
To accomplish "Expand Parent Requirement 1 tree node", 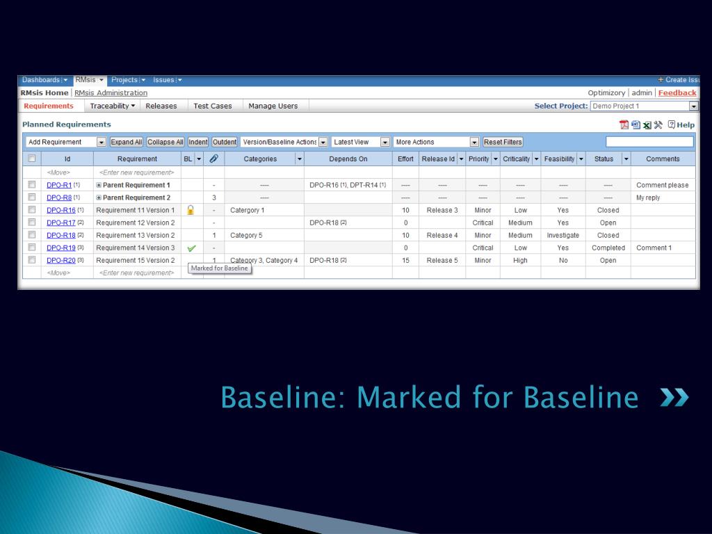I will point(99,185).
